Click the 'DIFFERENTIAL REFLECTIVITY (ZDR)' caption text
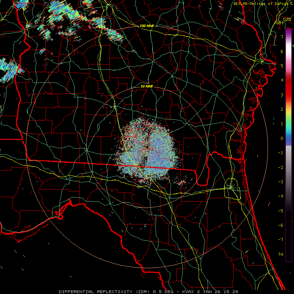 (x=105, y=292)
